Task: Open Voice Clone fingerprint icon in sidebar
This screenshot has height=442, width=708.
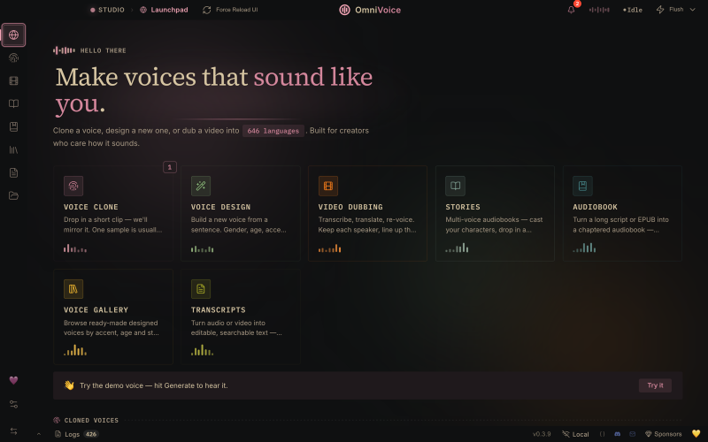Action: [x=13, y=57]
